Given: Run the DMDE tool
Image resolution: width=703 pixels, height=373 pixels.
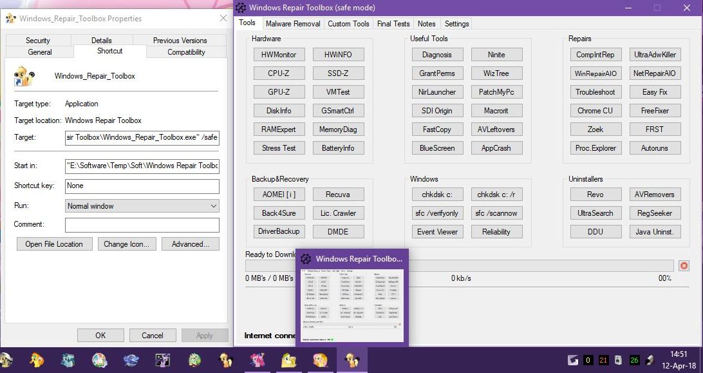Looking at the screenshot, I should [338, 232].
